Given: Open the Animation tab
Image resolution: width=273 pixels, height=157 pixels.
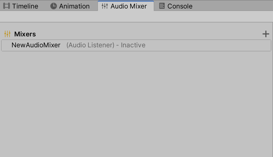Looking at the screenshot, I should coord(74,6).
